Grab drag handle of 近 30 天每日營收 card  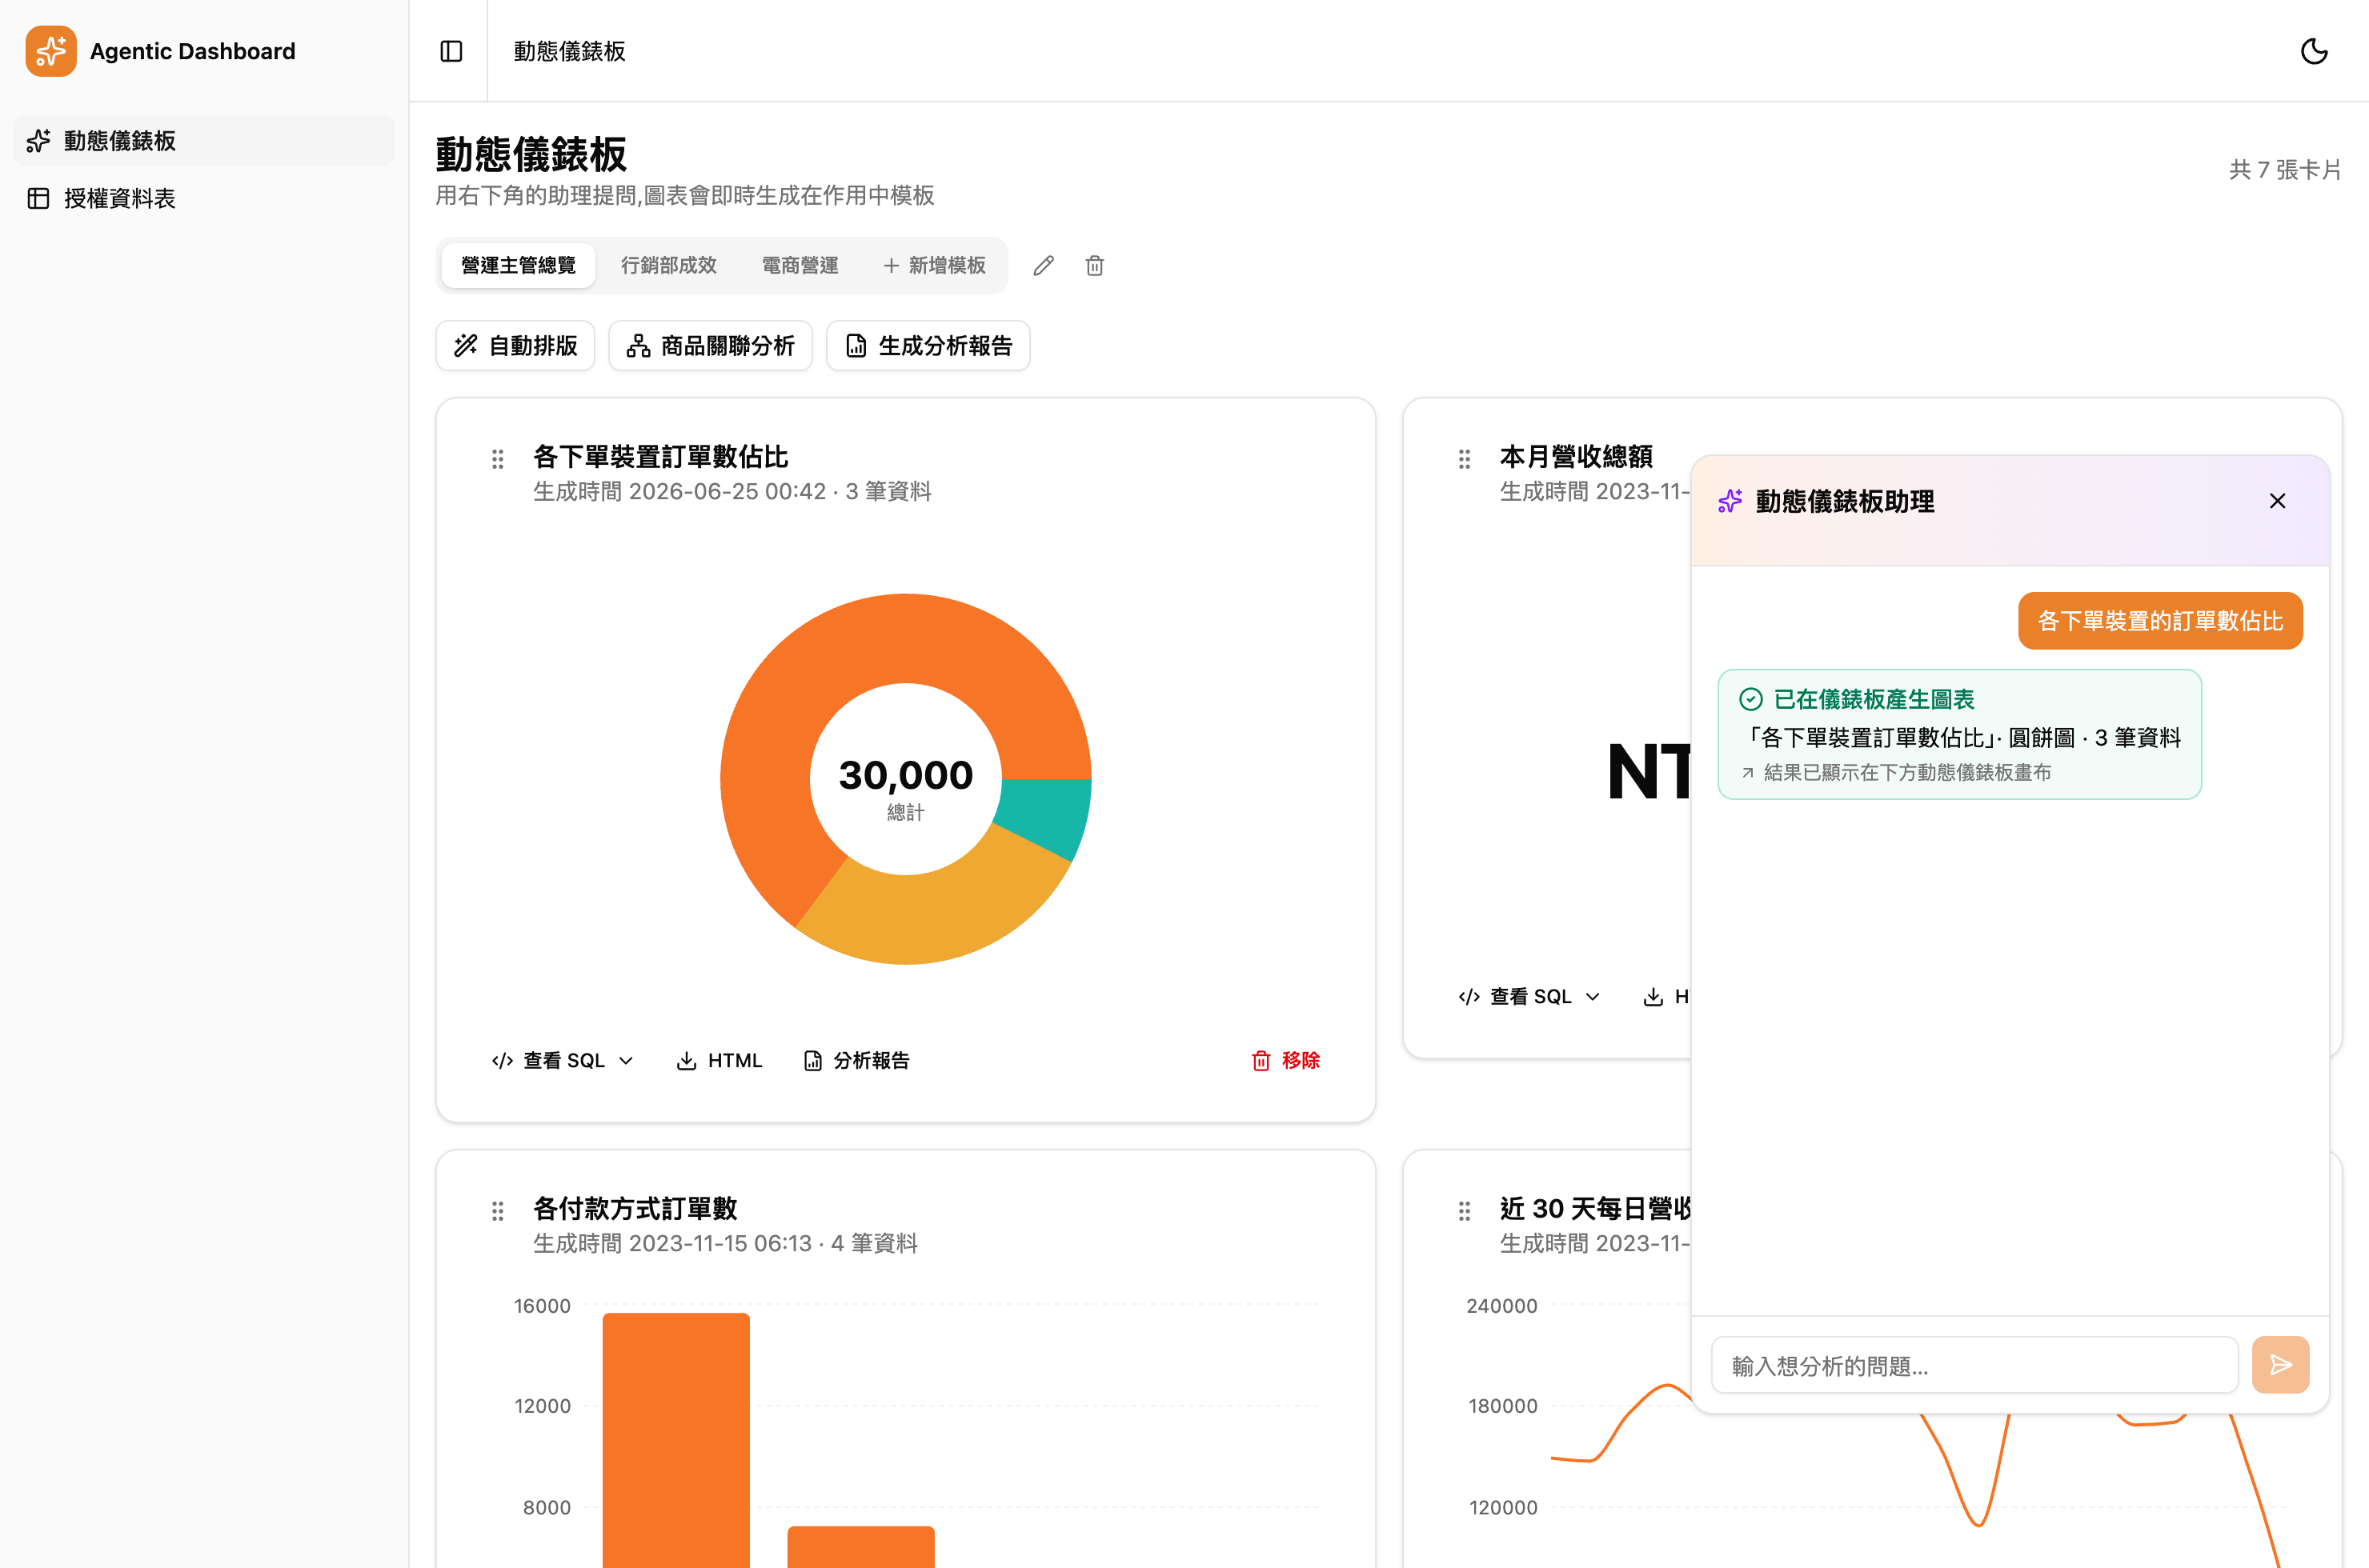(x=1464, y=1211)
